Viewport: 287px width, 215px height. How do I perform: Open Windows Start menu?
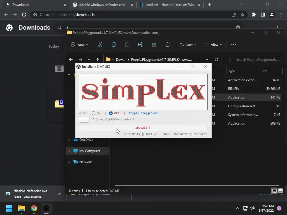[9, 208]
